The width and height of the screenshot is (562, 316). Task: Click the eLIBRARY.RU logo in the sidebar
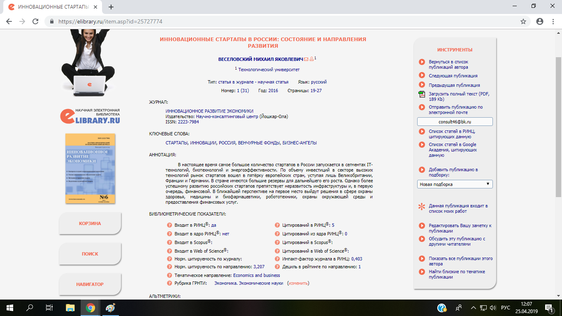[90, 116]
